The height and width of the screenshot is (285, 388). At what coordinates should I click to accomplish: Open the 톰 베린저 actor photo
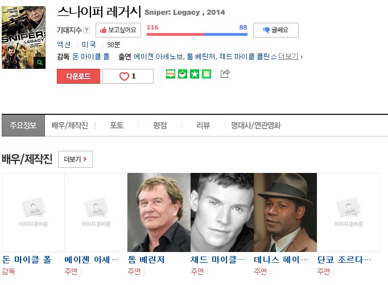(x=159, y=212)
